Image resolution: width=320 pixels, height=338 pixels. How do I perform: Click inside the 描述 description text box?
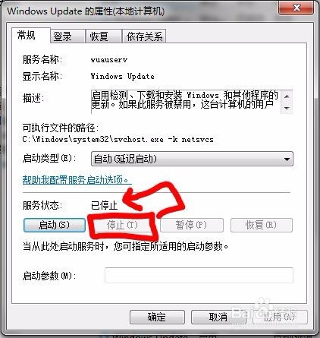[x=186, y=102]
